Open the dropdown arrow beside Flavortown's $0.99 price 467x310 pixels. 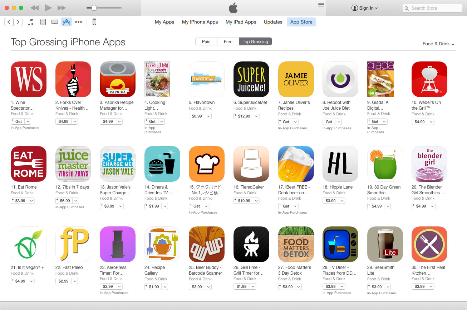[x=208, y=116]
